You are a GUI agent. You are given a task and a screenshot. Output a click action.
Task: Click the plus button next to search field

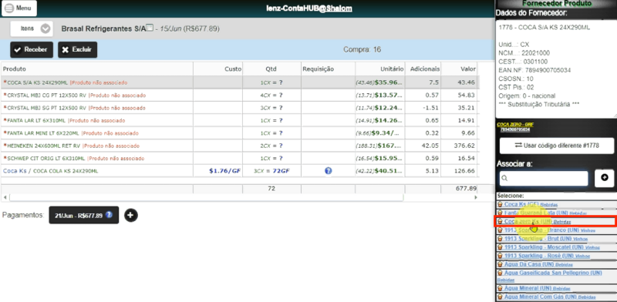coord(605,178)
